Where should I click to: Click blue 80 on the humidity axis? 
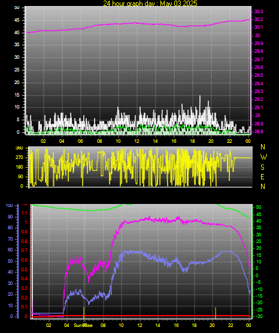click(x=10, y=227)
